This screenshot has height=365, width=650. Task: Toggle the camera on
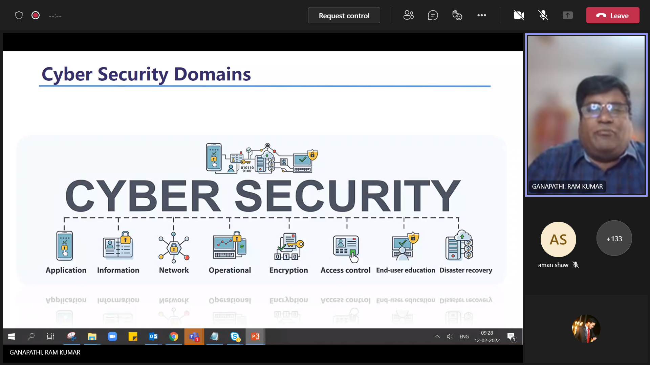click(x=519, y=15)
